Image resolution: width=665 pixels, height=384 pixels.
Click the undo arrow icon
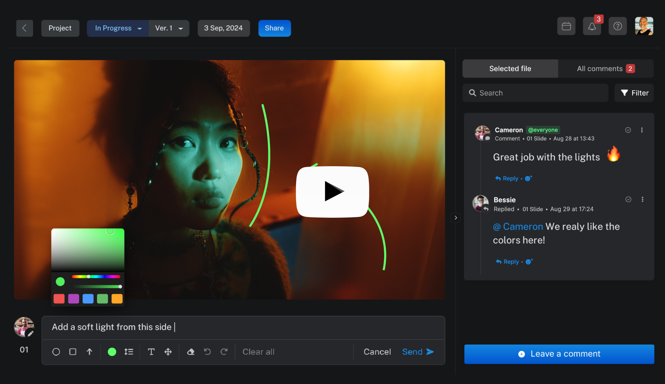(x=207, y=352)
